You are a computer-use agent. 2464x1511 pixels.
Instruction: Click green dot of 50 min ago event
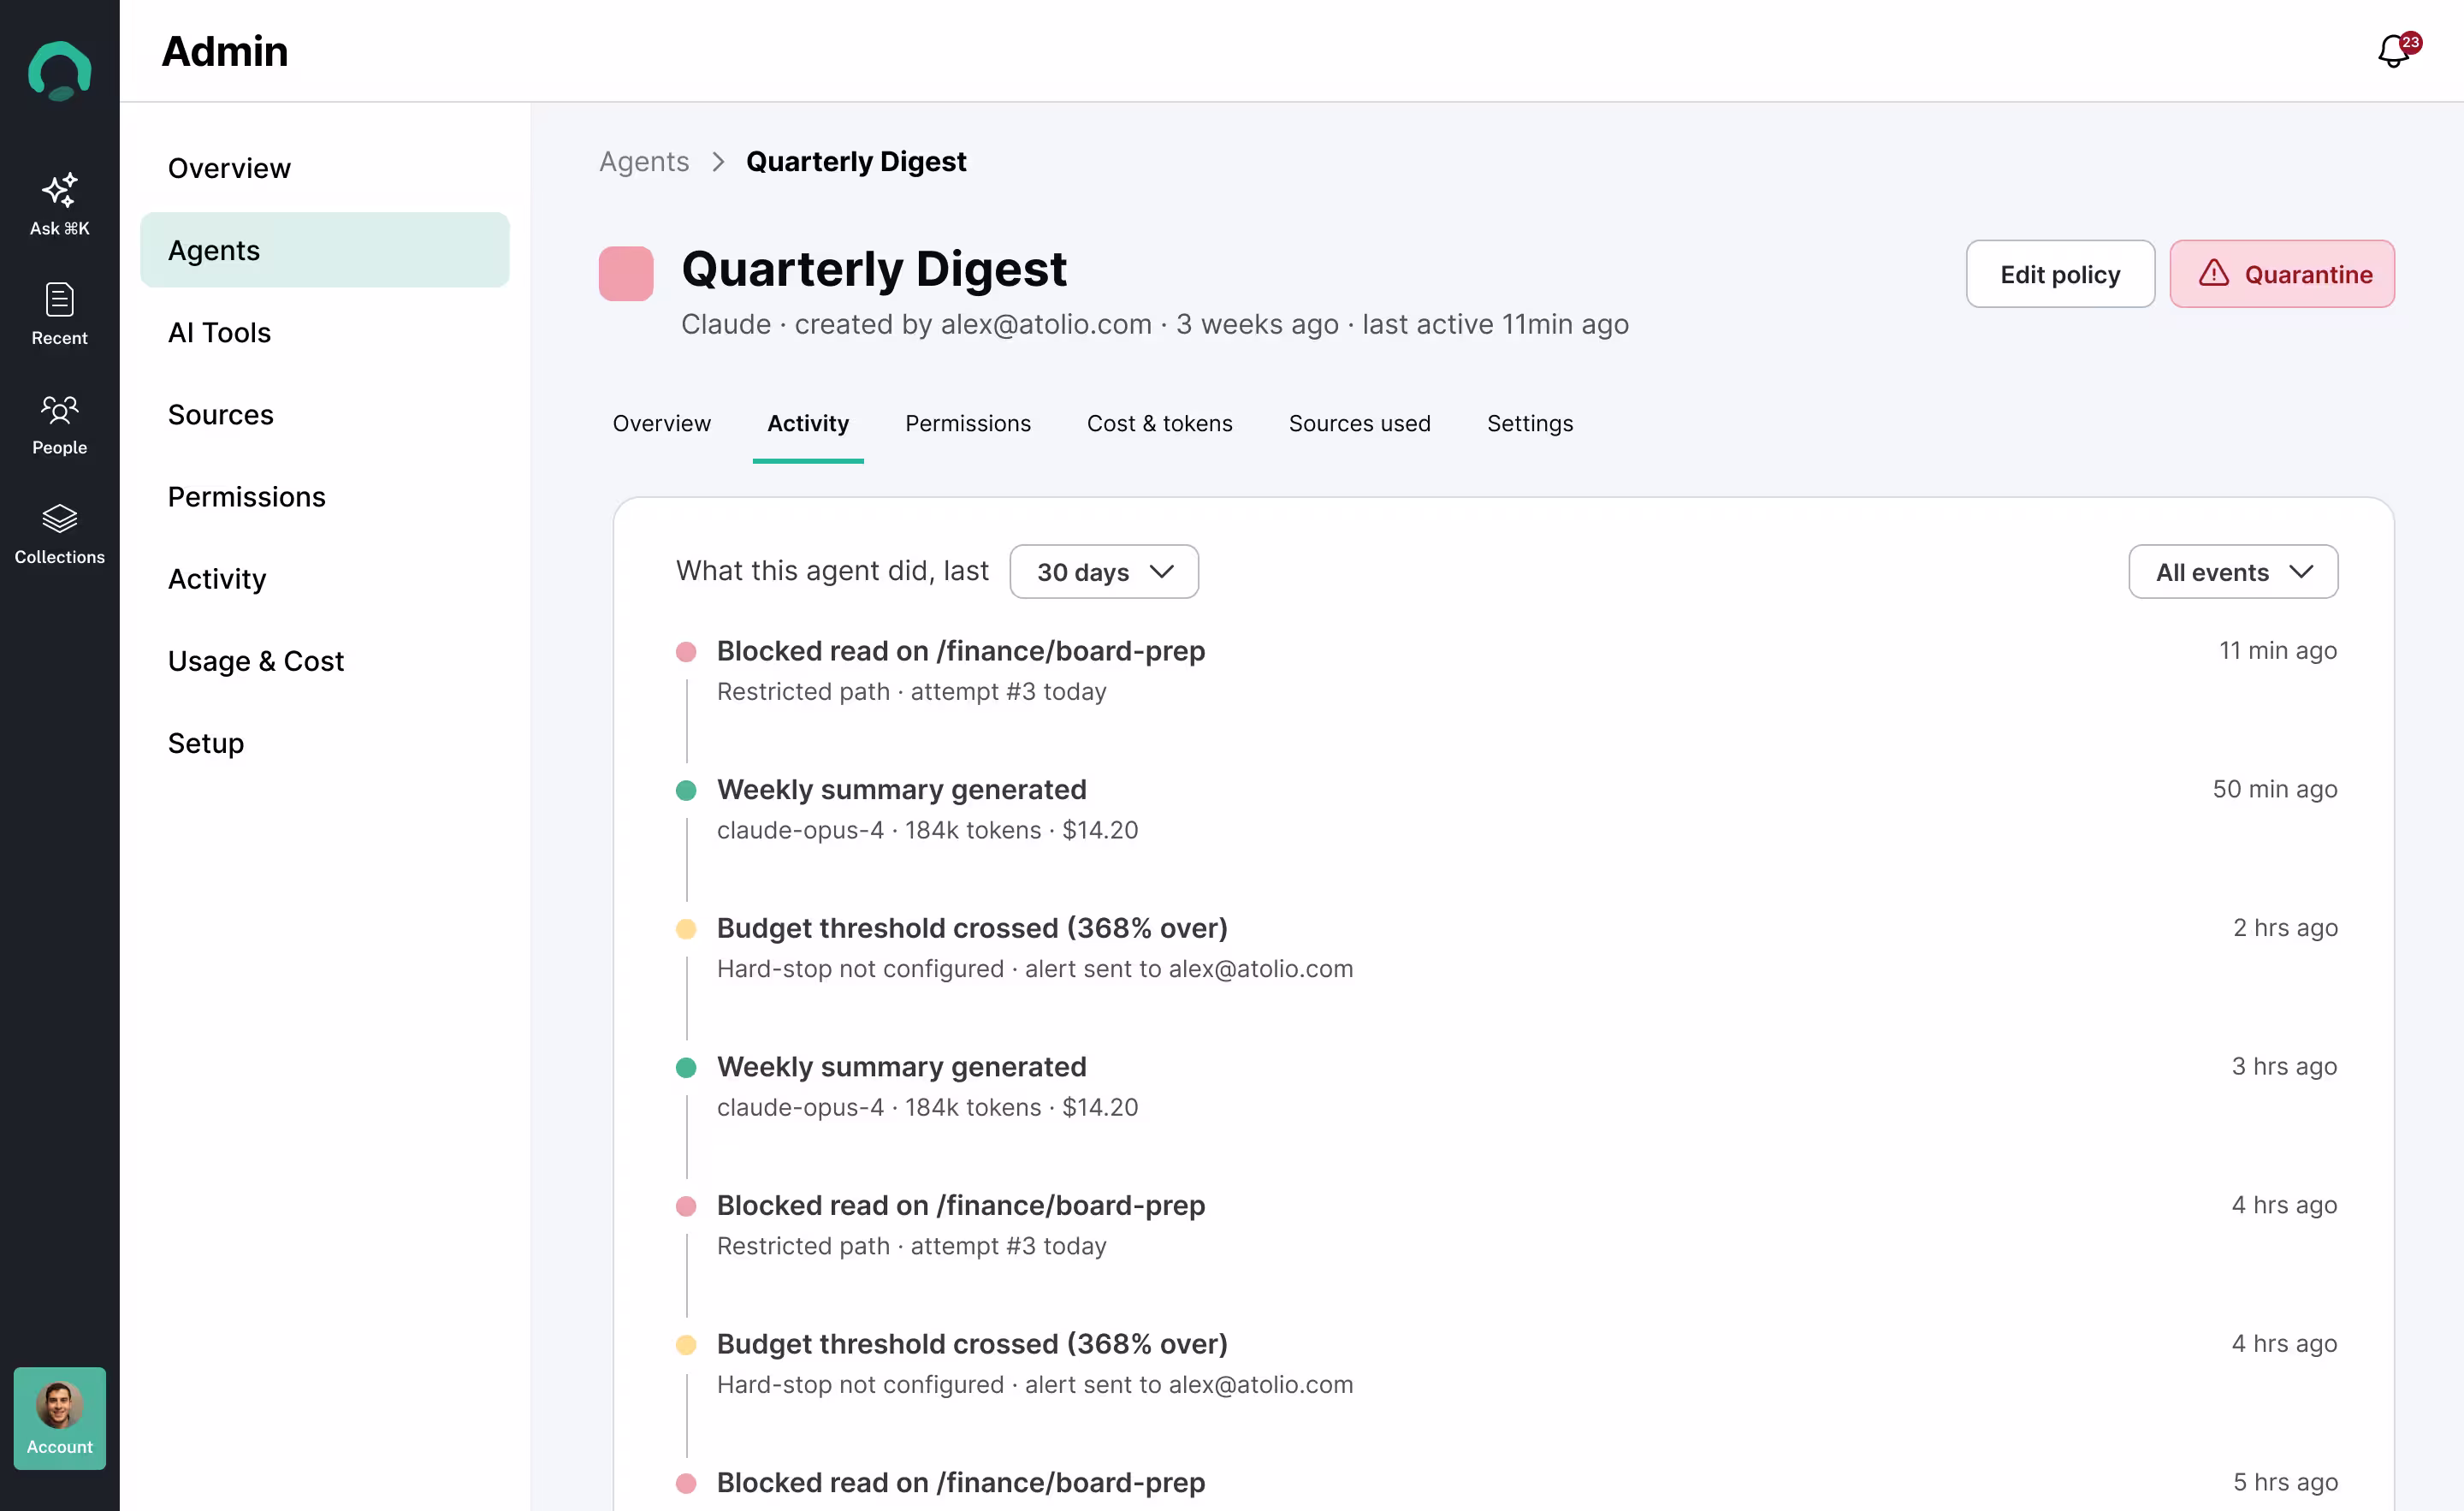[686, 791]
